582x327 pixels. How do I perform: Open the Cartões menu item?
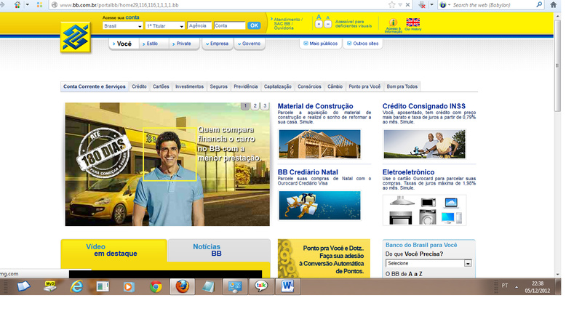tap(161, 86)
